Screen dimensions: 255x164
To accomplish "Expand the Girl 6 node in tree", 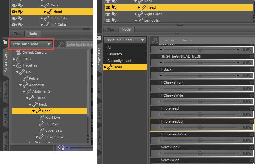I will [14, 59].
